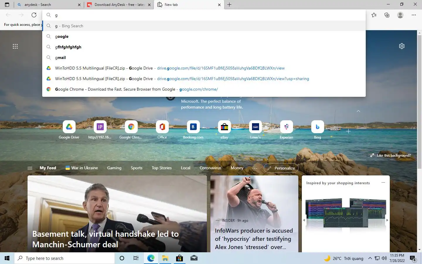Select the Money feed tab
This screenshot has height=264, width=422.
point(237,168)
